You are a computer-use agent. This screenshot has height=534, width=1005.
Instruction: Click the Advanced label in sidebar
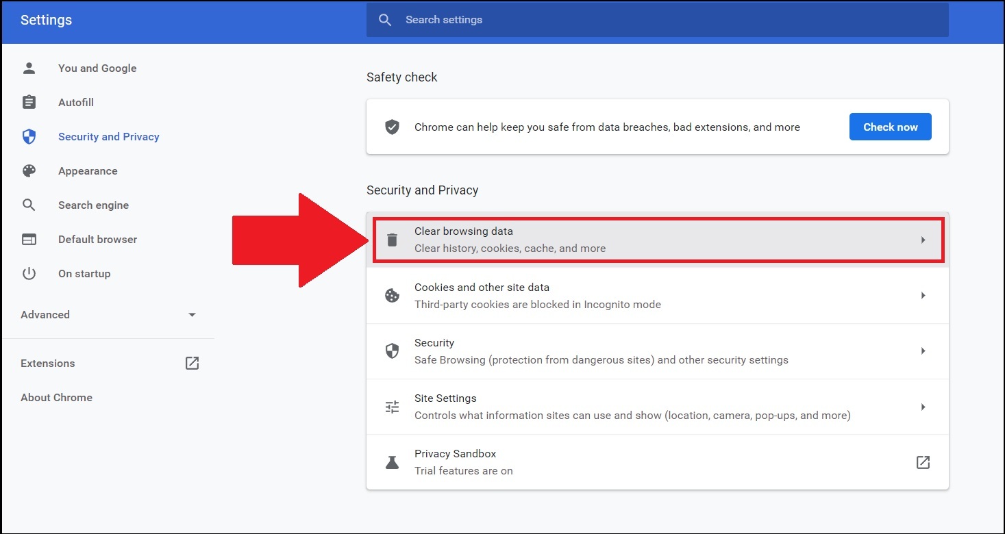click(x=45, y=314)
